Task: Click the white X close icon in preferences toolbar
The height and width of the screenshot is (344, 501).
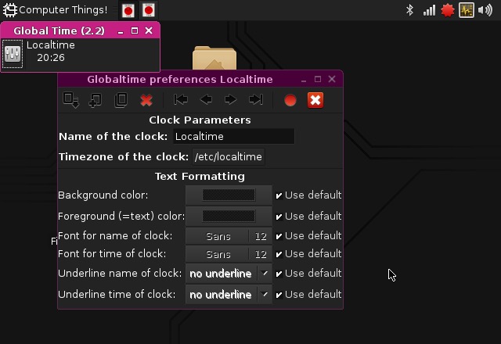Action: [315, 100]
